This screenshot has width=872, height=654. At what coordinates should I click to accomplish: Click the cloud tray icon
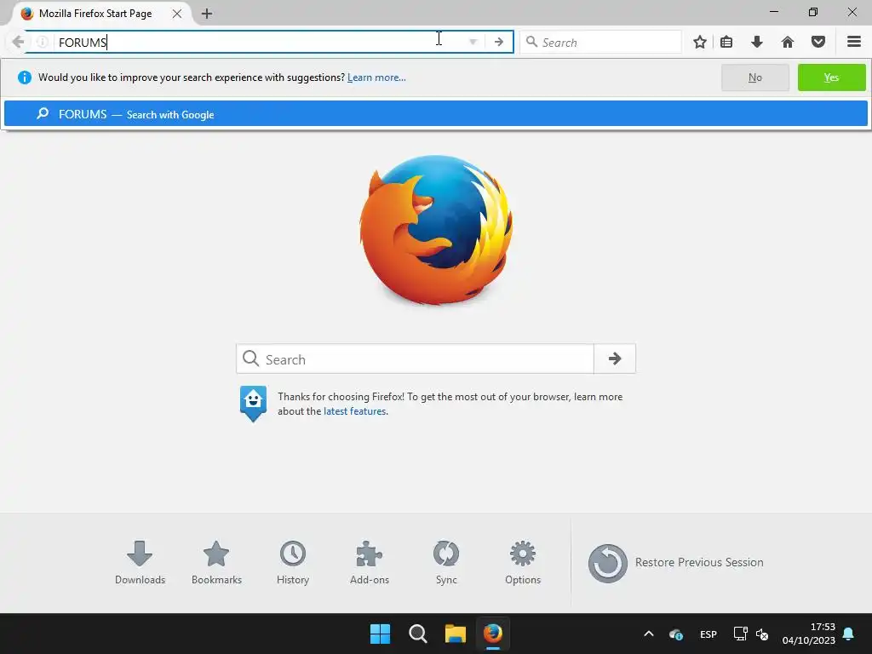click(676, 634)
